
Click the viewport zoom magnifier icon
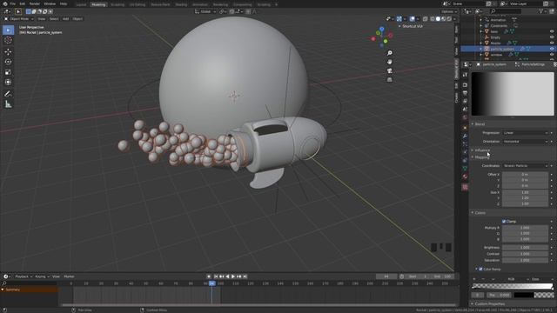click(390, 53)
